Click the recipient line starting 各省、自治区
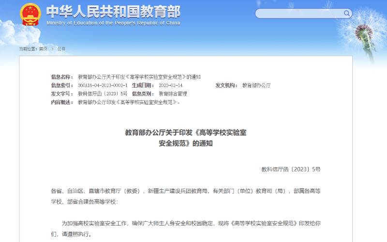387x242 pixels. [186, 191]
